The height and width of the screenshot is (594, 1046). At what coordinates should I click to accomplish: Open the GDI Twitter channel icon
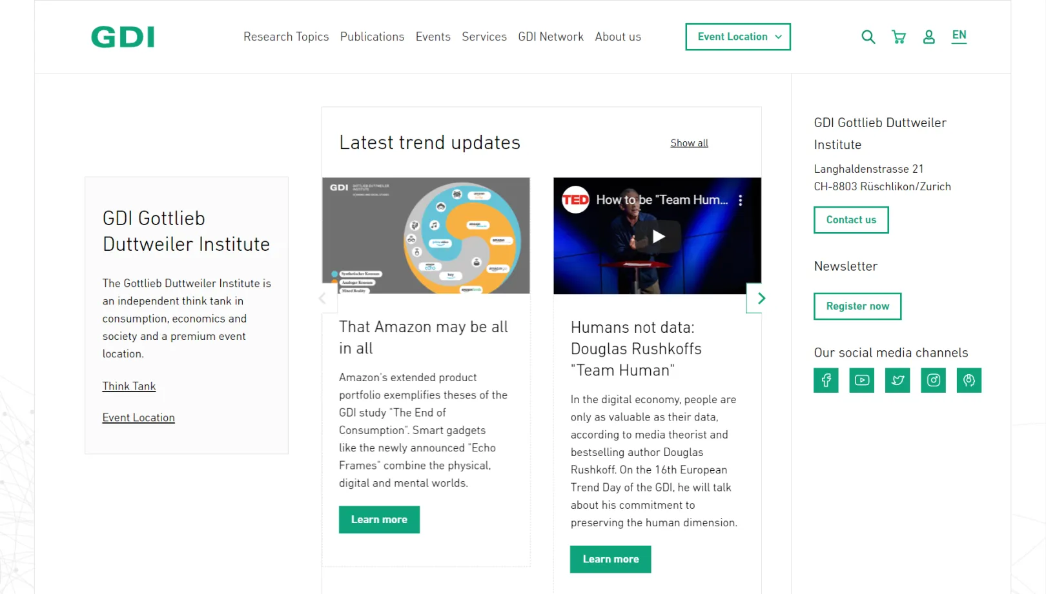[897, 381]
